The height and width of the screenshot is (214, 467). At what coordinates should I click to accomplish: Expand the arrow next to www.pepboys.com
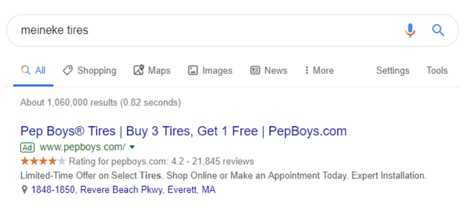click(133, 147)
